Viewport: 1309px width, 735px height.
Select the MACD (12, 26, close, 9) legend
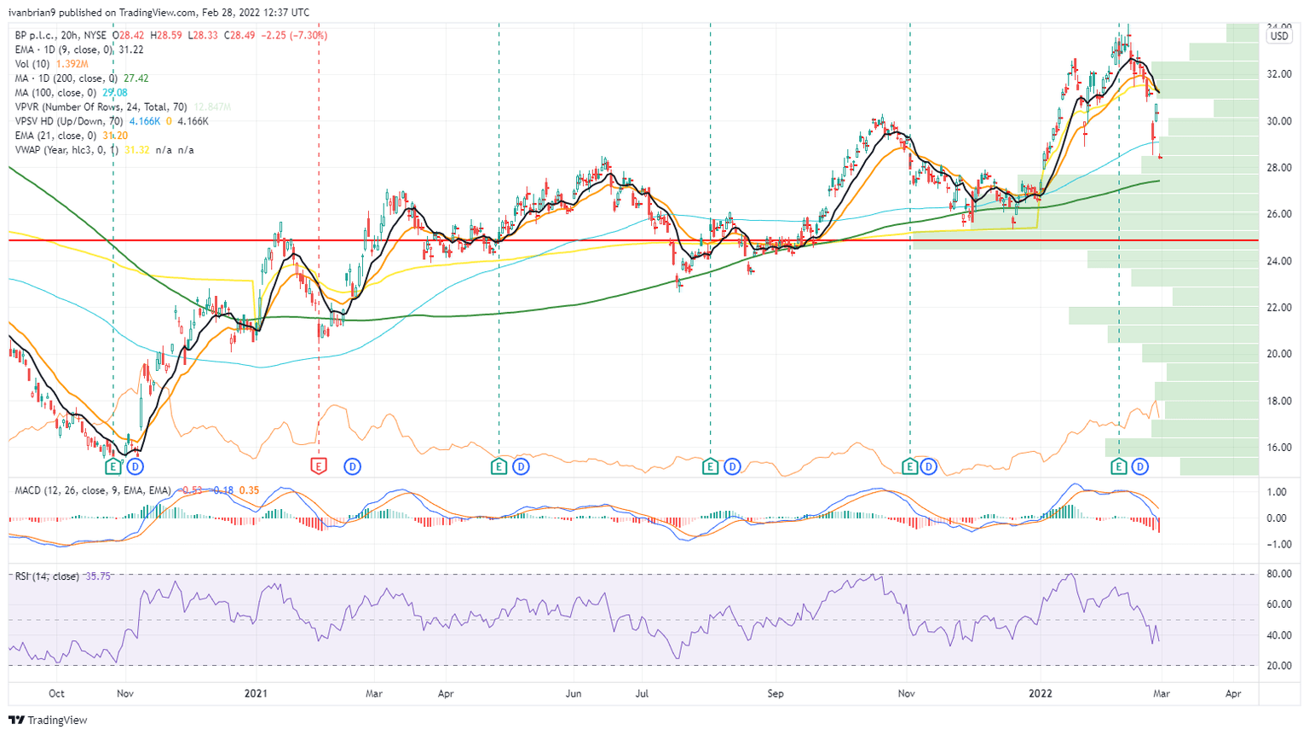click(93, 490)
